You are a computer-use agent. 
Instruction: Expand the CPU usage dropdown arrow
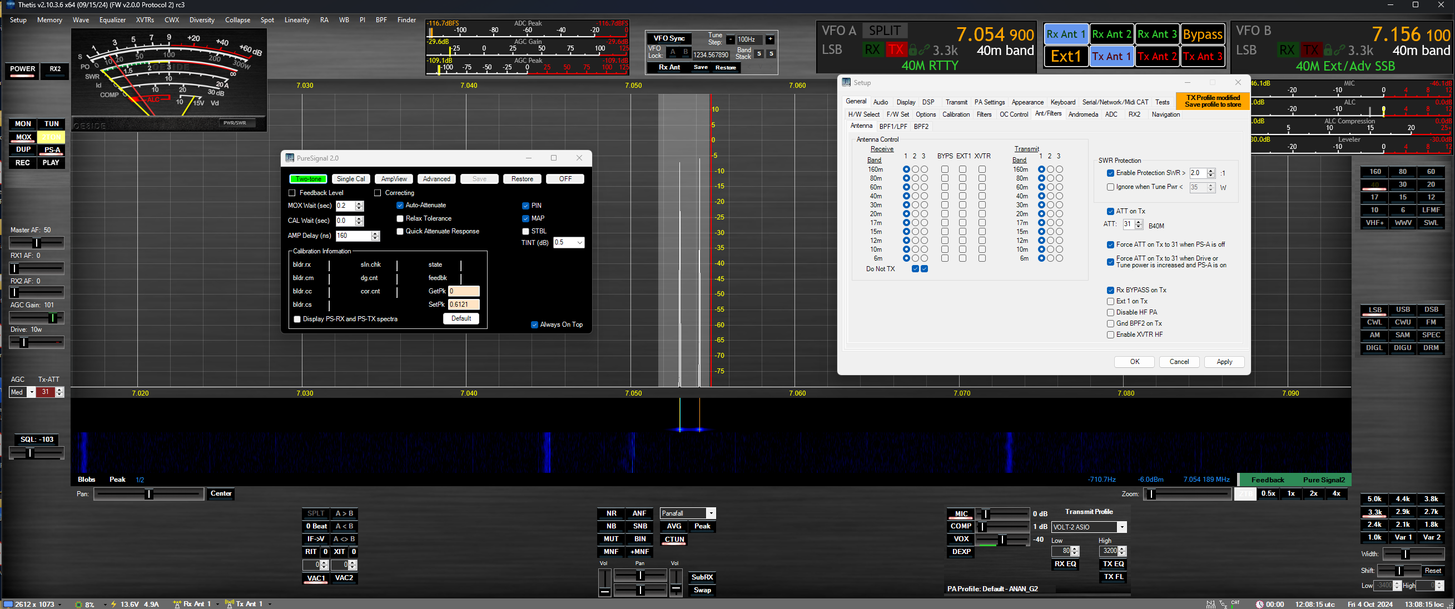point(105,605)
